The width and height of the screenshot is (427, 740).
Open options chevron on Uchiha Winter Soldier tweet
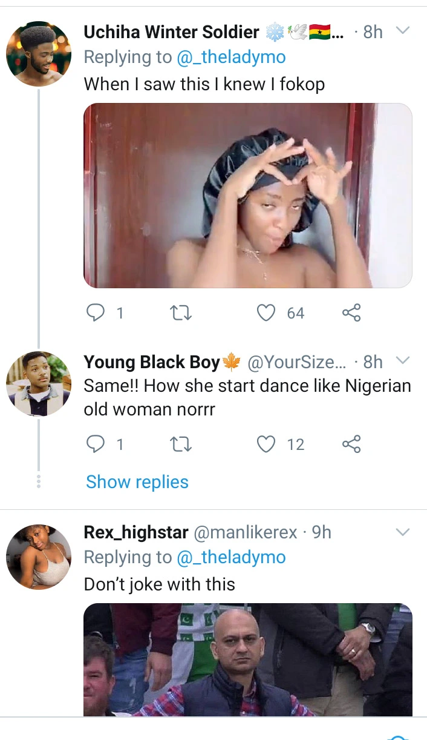(x=402, y=31)
